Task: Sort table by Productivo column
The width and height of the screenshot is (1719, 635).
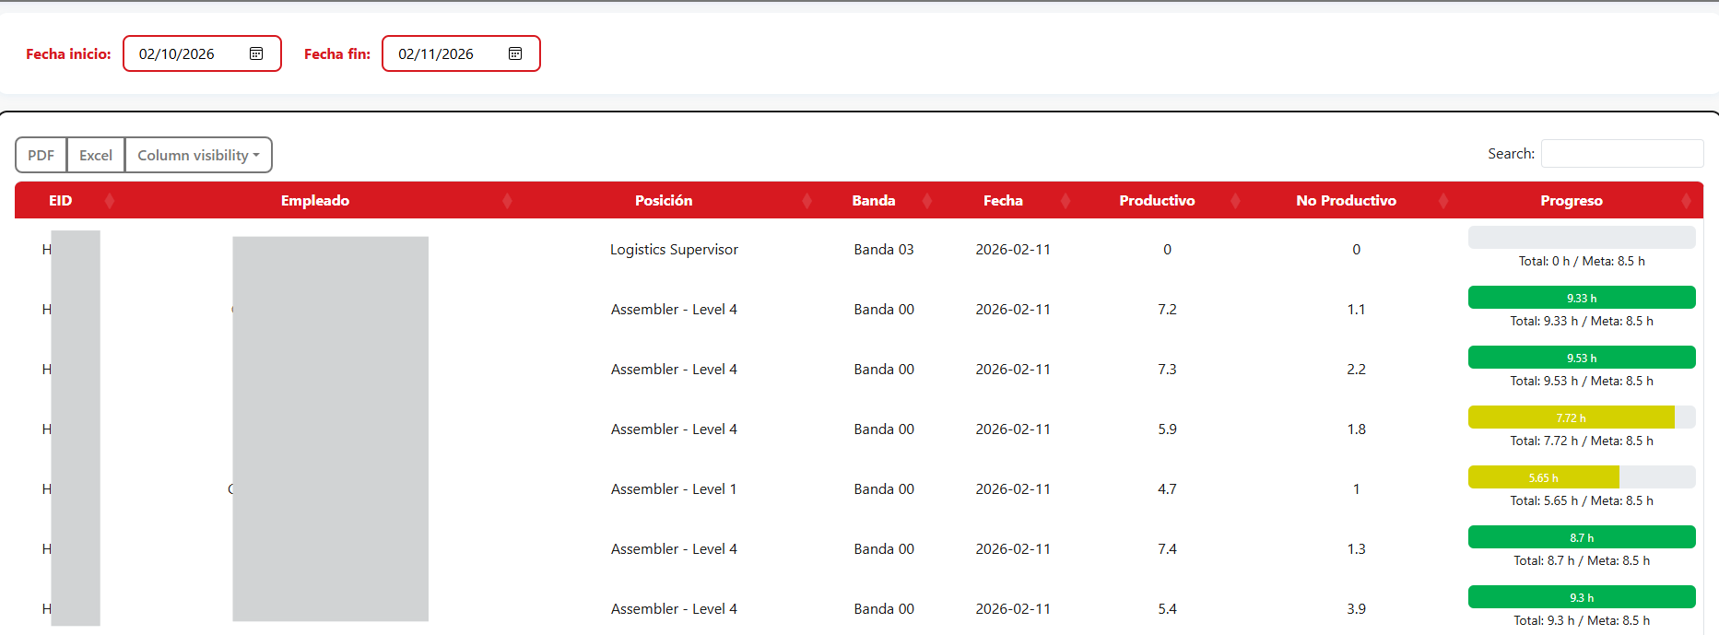Action: (1157, 200)
